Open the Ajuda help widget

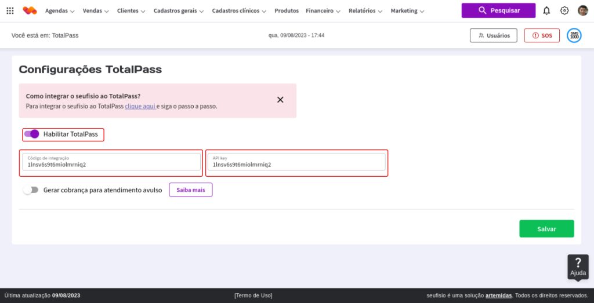pos(578,267)
